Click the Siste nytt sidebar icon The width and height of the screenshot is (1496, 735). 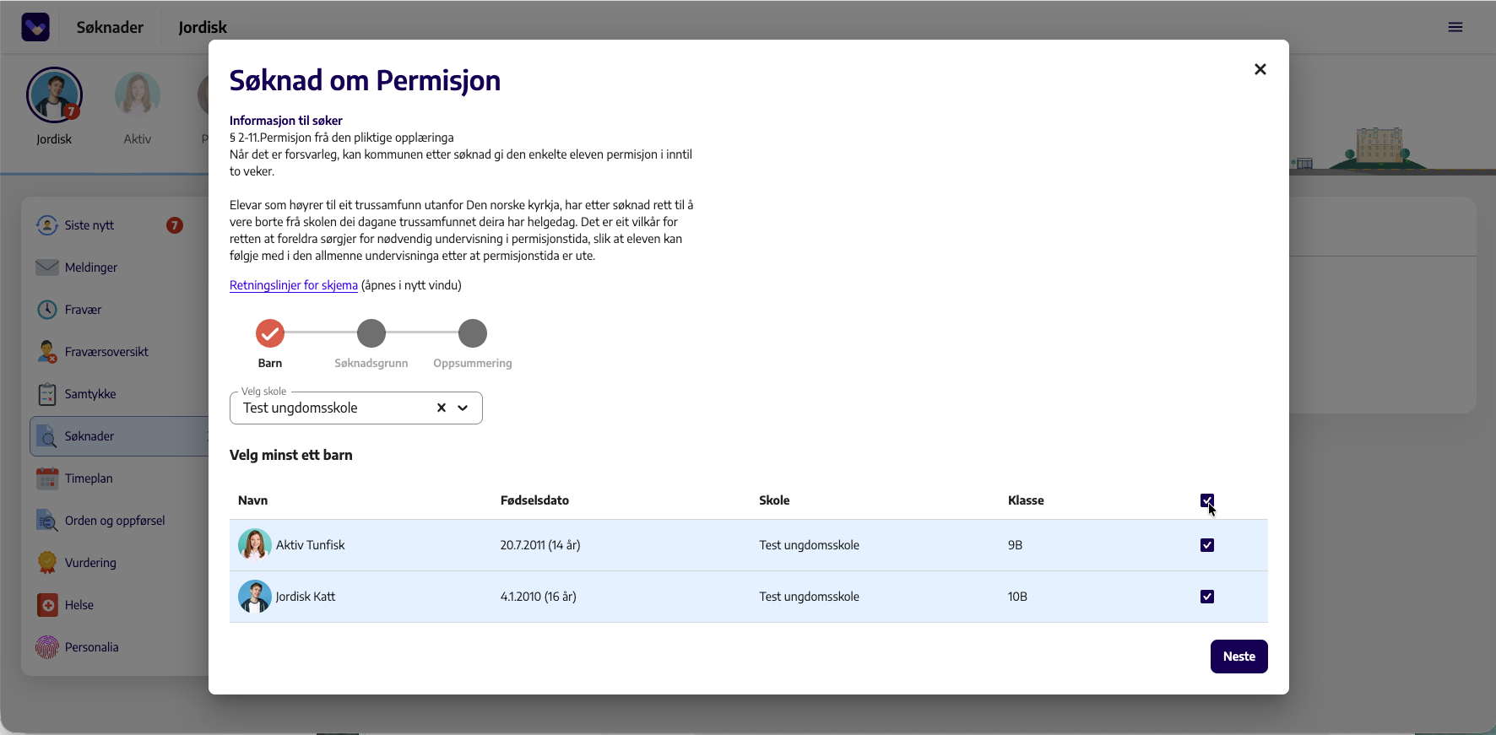coord(47,225)
